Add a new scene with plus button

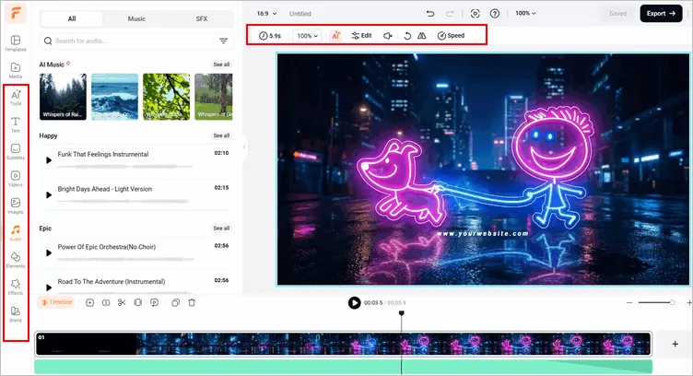point(675,344)
